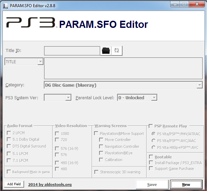Expand the Category dropdown
The height and width of the screenshot is (191, 207).
tap(200, 85)
